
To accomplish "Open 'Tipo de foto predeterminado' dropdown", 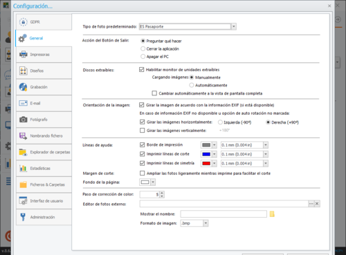I will [x=234, y=26].
